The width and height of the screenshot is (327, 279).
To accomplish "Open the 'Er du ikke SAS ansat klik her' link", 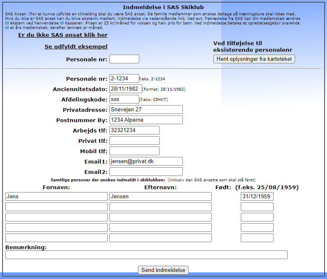I will 63,35.
